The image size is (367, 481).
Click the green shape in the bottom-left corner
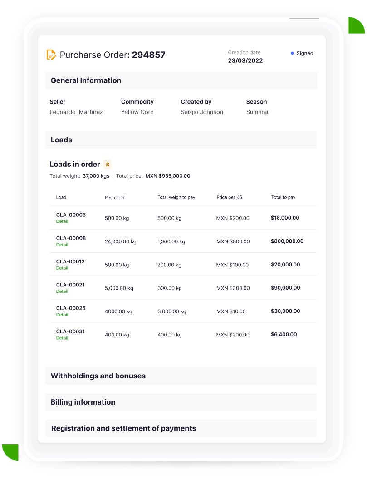[x=10, y=452]
